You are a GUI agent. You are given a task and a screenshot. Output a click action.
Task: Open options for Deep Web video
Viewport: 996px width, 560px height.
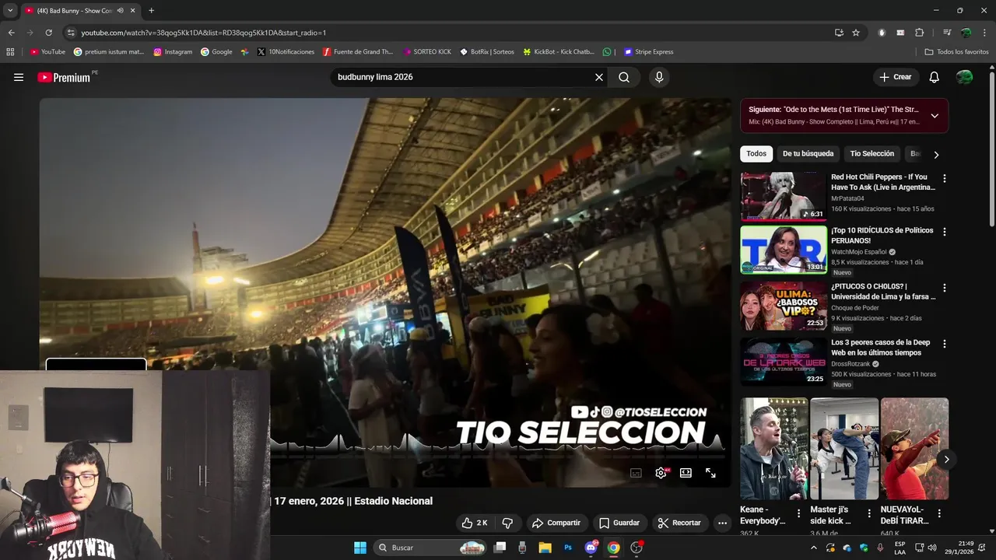point(945,344)
